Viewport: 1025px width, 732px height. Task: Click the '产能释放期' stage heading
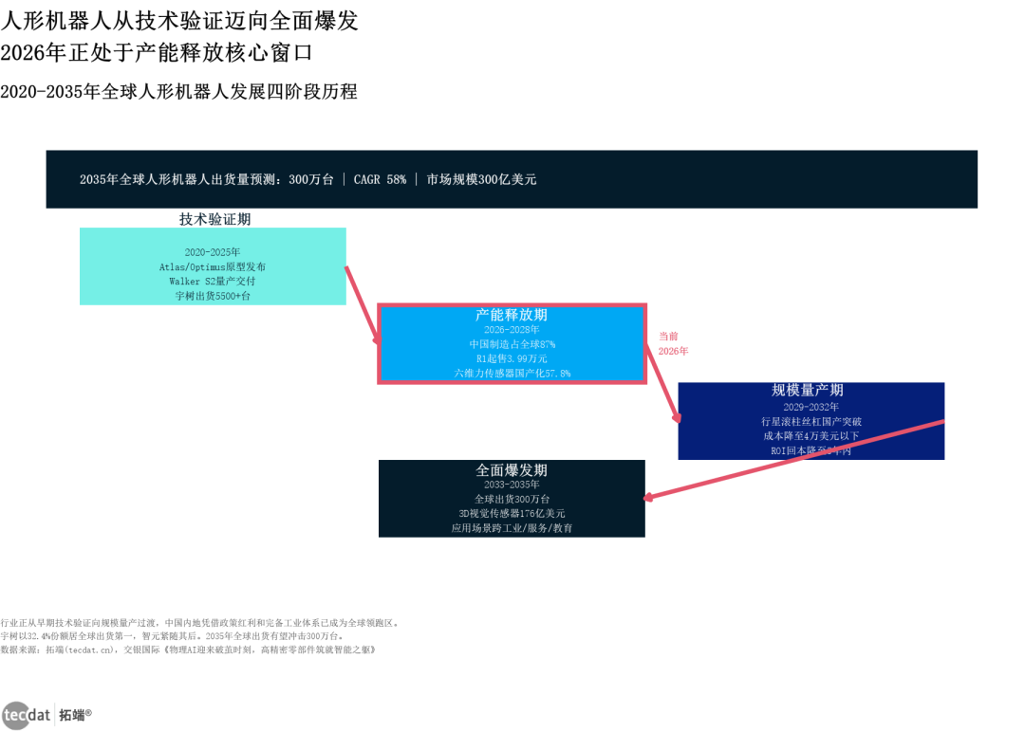[x=512, y=316]
